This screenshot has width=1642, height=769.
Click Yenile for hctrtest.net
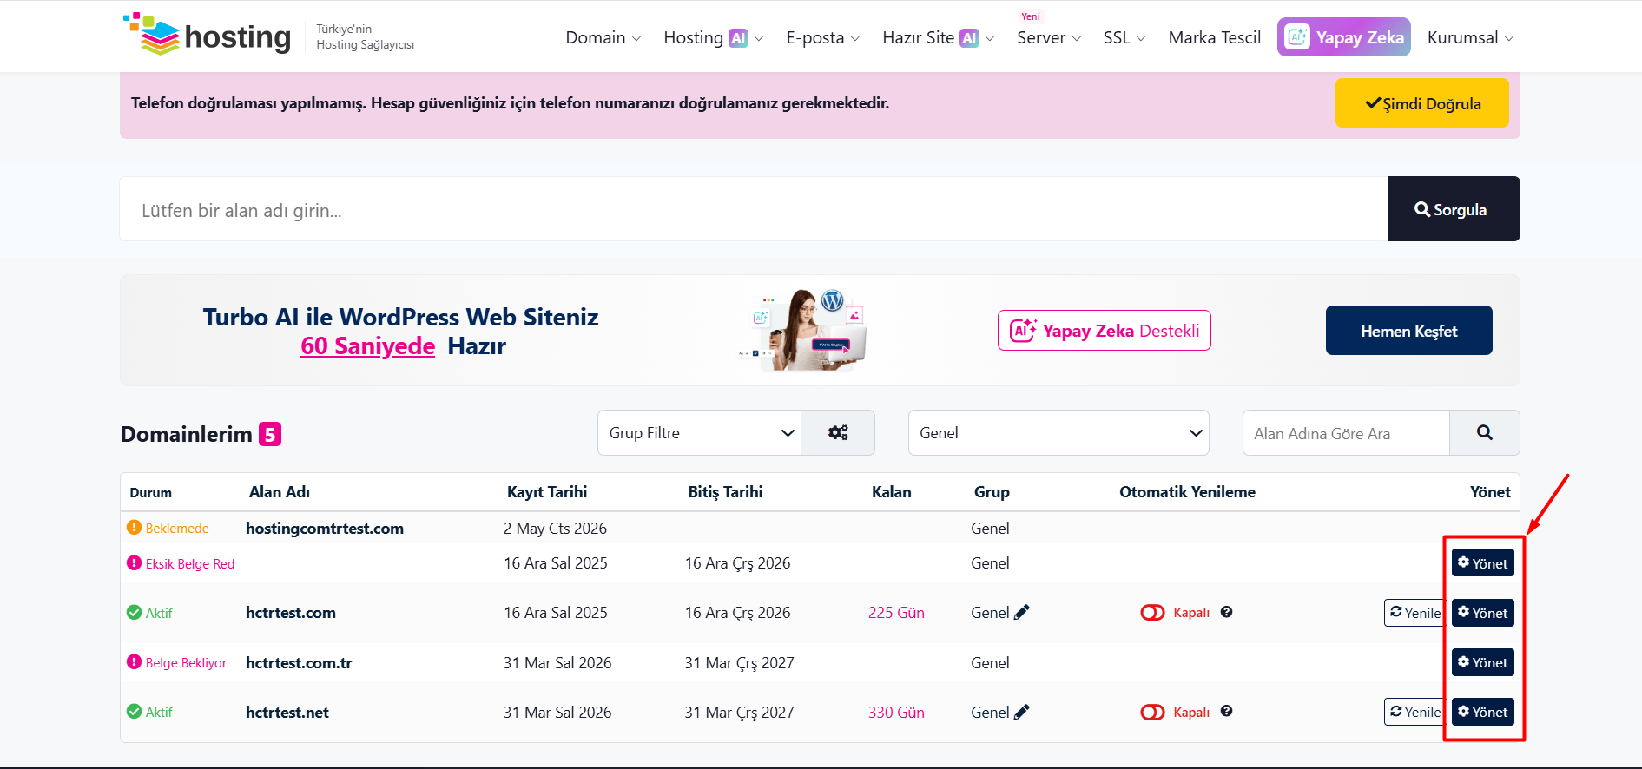click(x=1414, y=712)
